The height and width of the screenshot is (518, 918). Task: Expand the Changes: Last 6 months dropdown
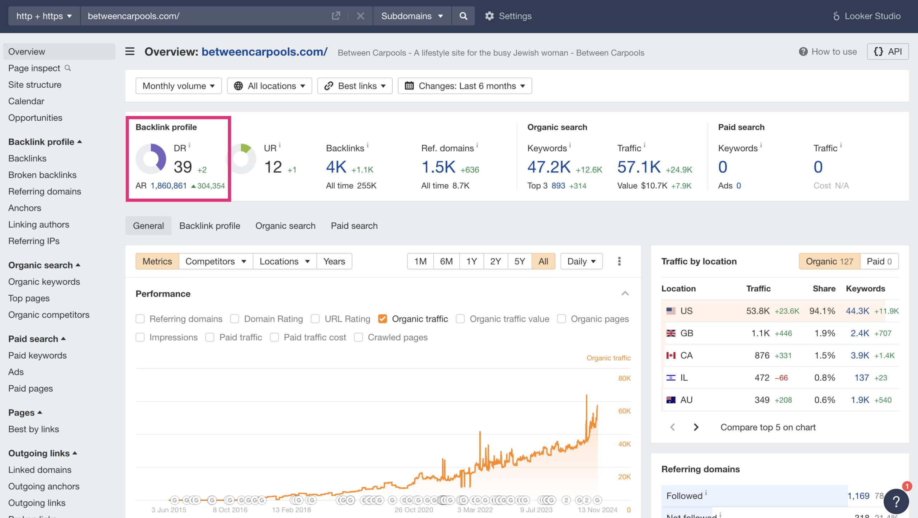465,86
